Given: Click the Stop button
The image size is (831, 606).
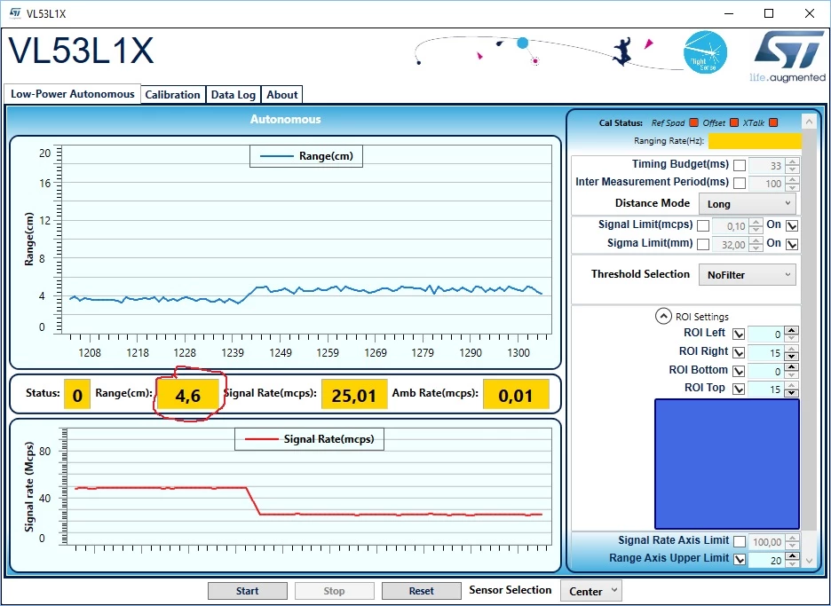Looking at the screenshot, I should pos(335,591).
